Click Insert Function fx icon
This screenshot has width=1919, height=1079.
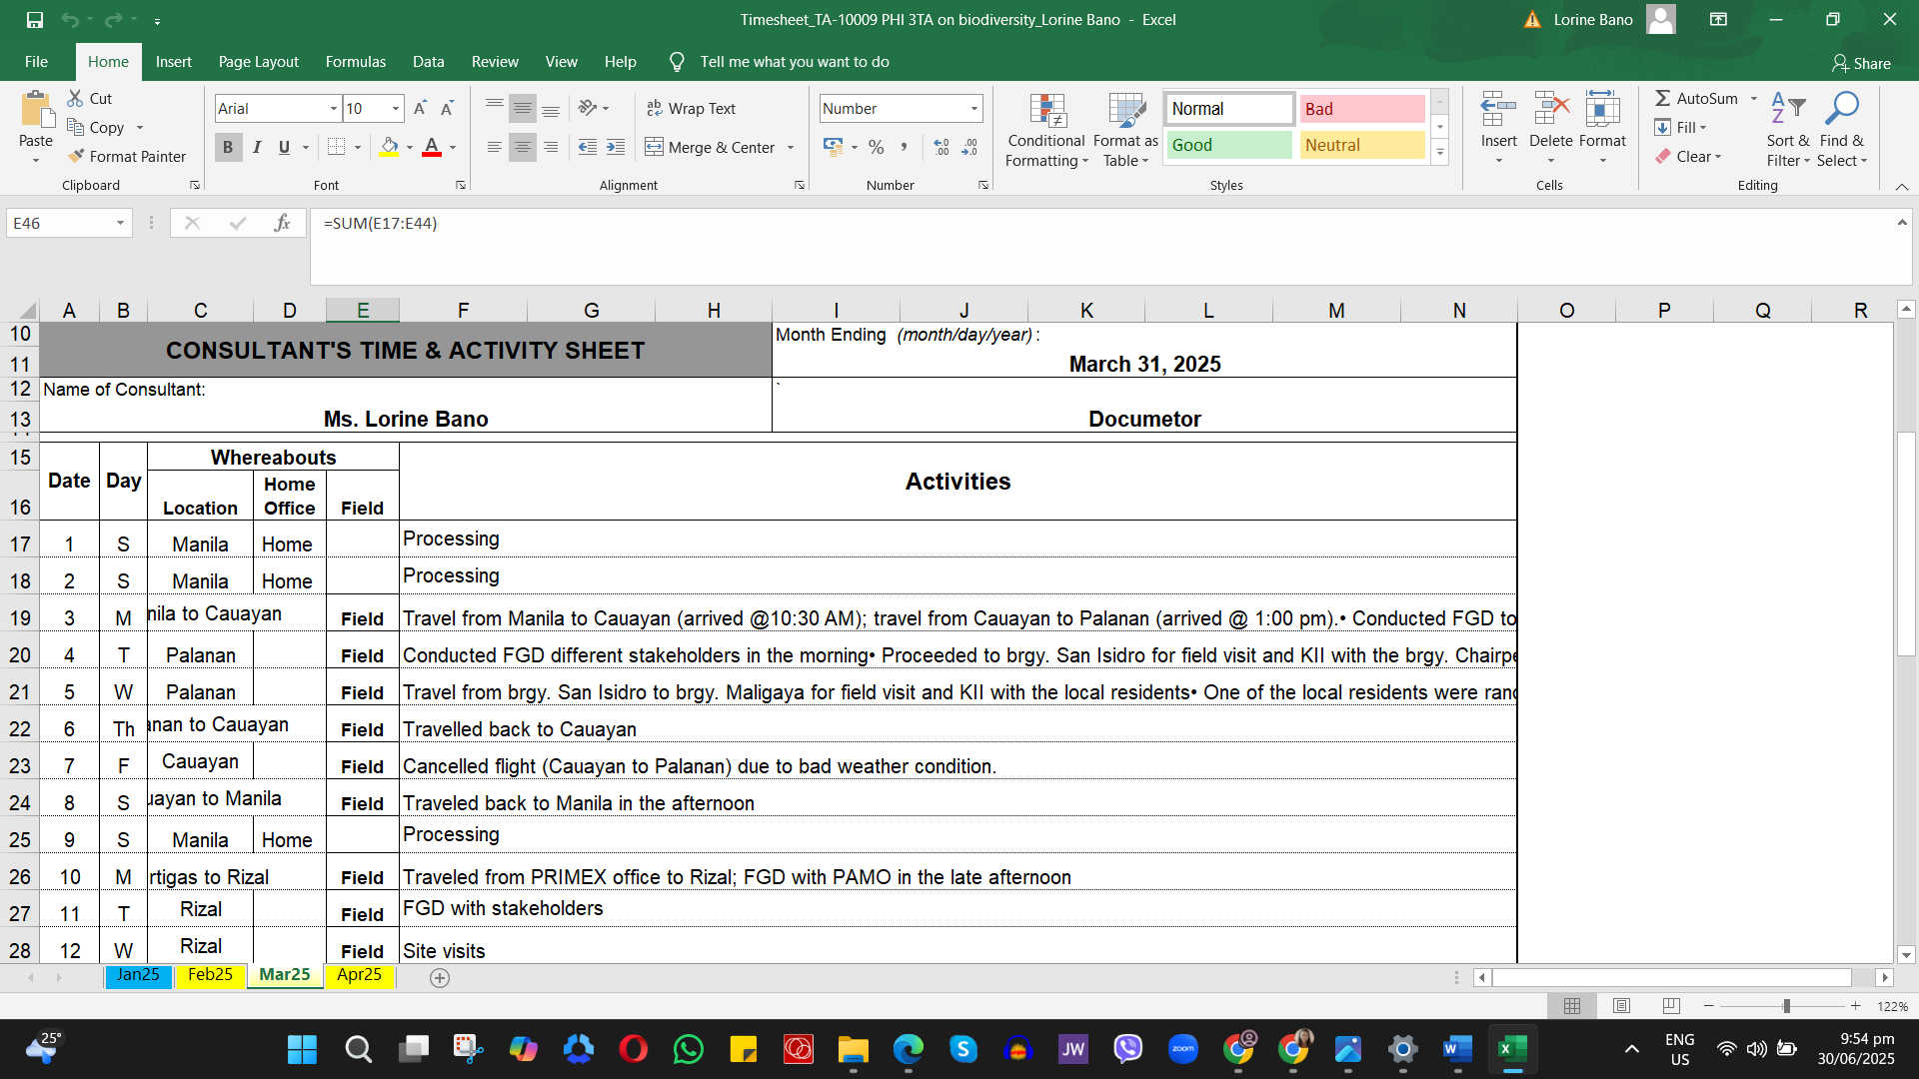[x=283, y=223]
